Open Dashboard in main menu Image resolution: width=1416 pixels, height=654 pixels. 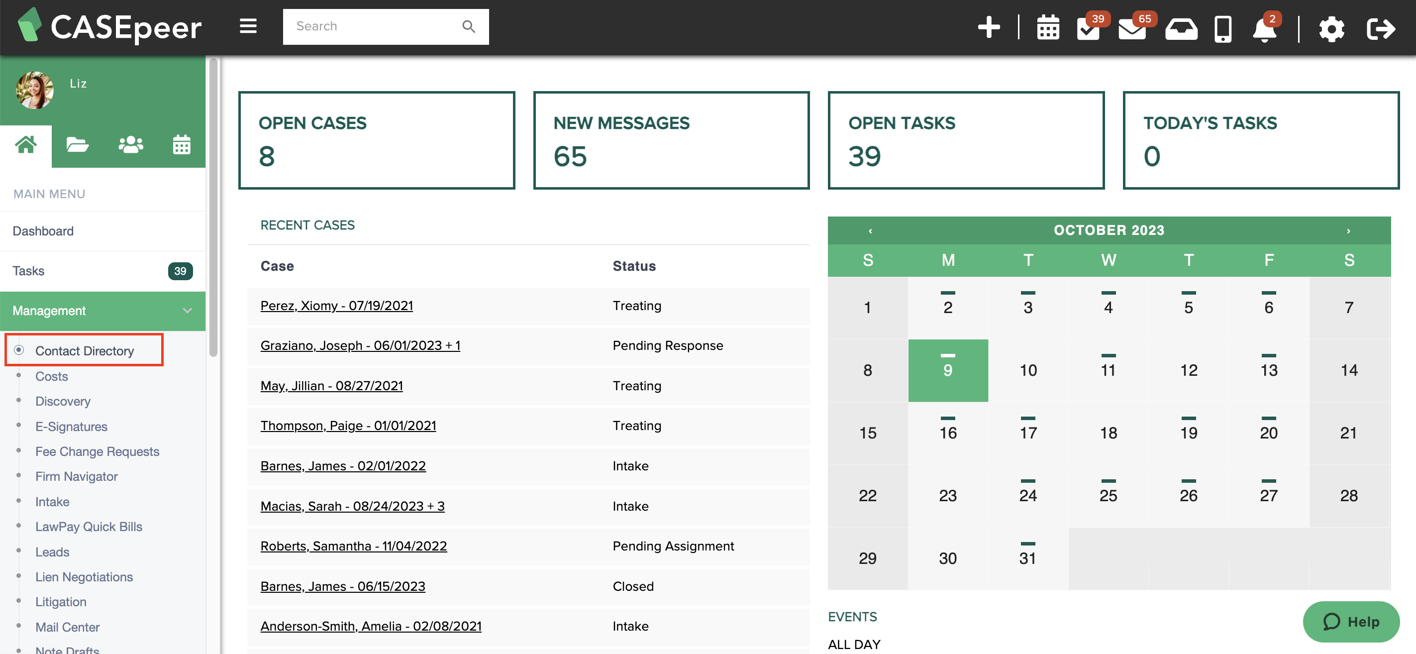tap(103, 231)
